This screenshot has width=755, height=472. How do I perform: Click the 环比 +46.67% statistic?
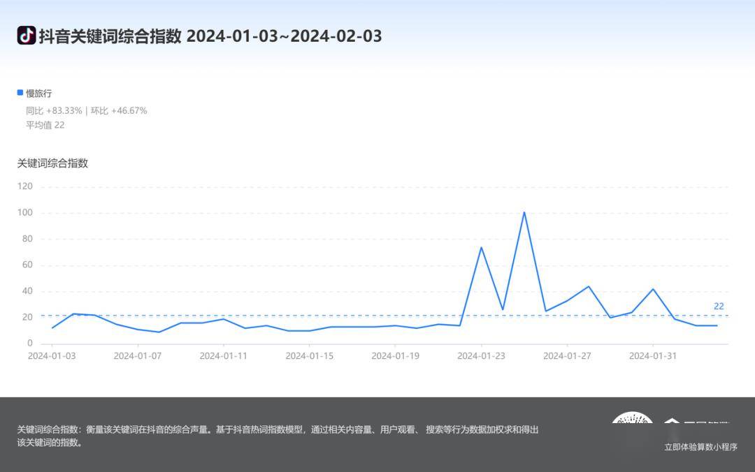coord(119,111)
